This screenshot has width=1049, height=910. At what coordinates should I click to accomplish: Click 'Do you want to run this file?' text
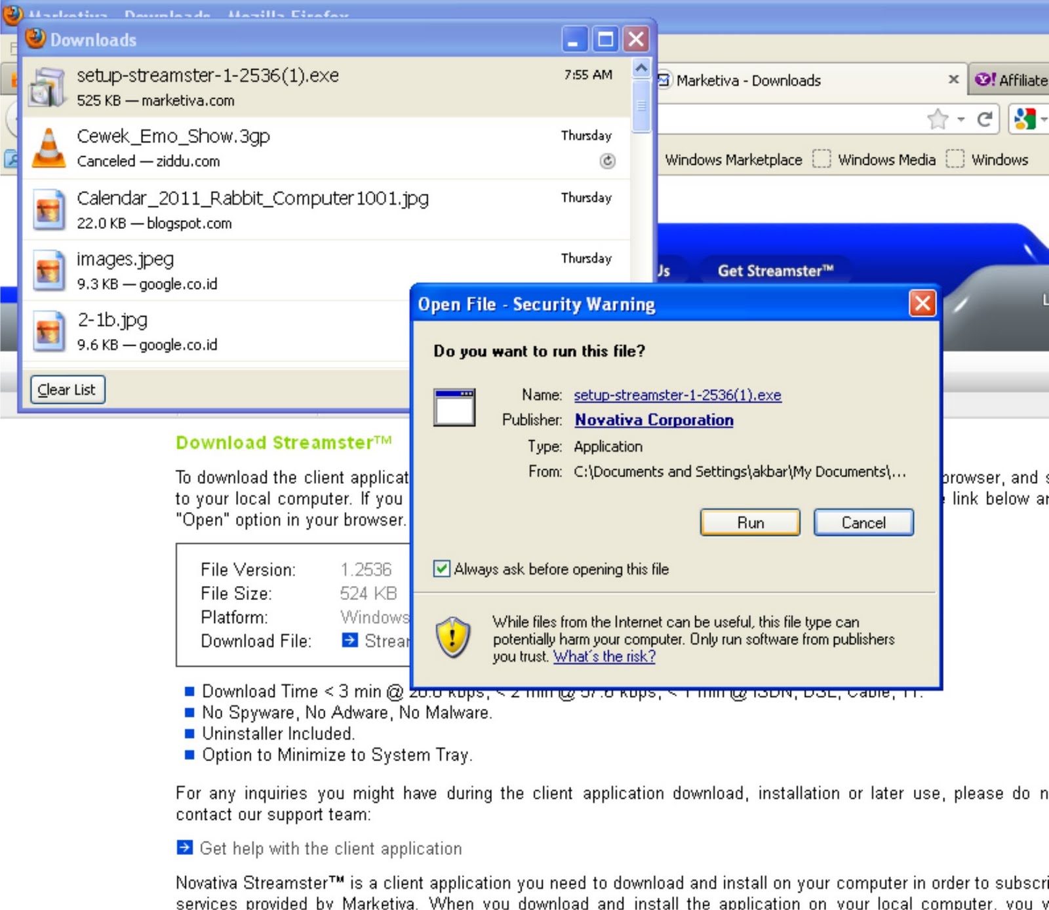click(x=539, y=351)
